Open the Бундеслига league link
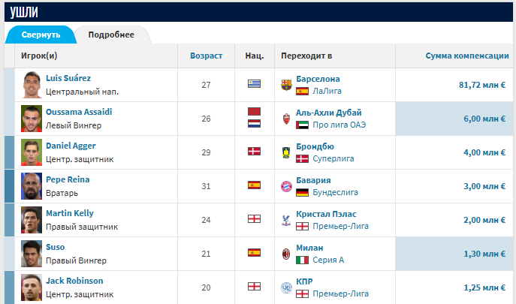Screen dimensions: 516x304 [335, 192]
